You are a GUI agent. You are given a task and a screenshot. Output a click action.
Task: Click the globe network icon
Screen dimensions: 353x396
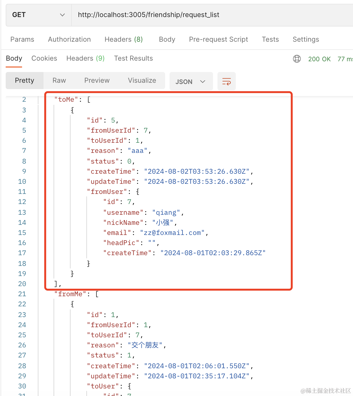[297, 59]
